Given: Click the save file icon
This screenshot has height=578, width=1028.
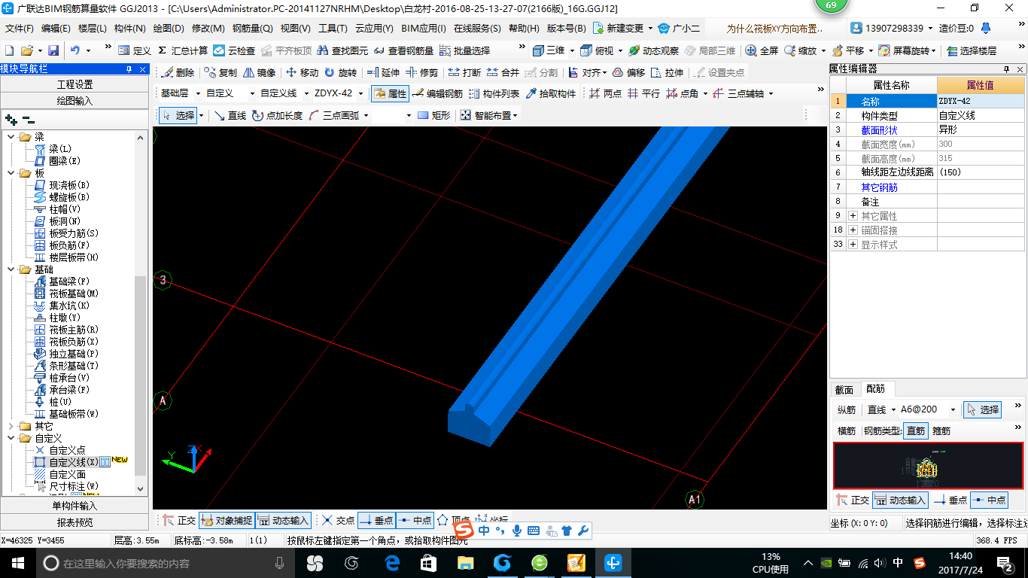Looking at the screenshot, I should 53,50.
